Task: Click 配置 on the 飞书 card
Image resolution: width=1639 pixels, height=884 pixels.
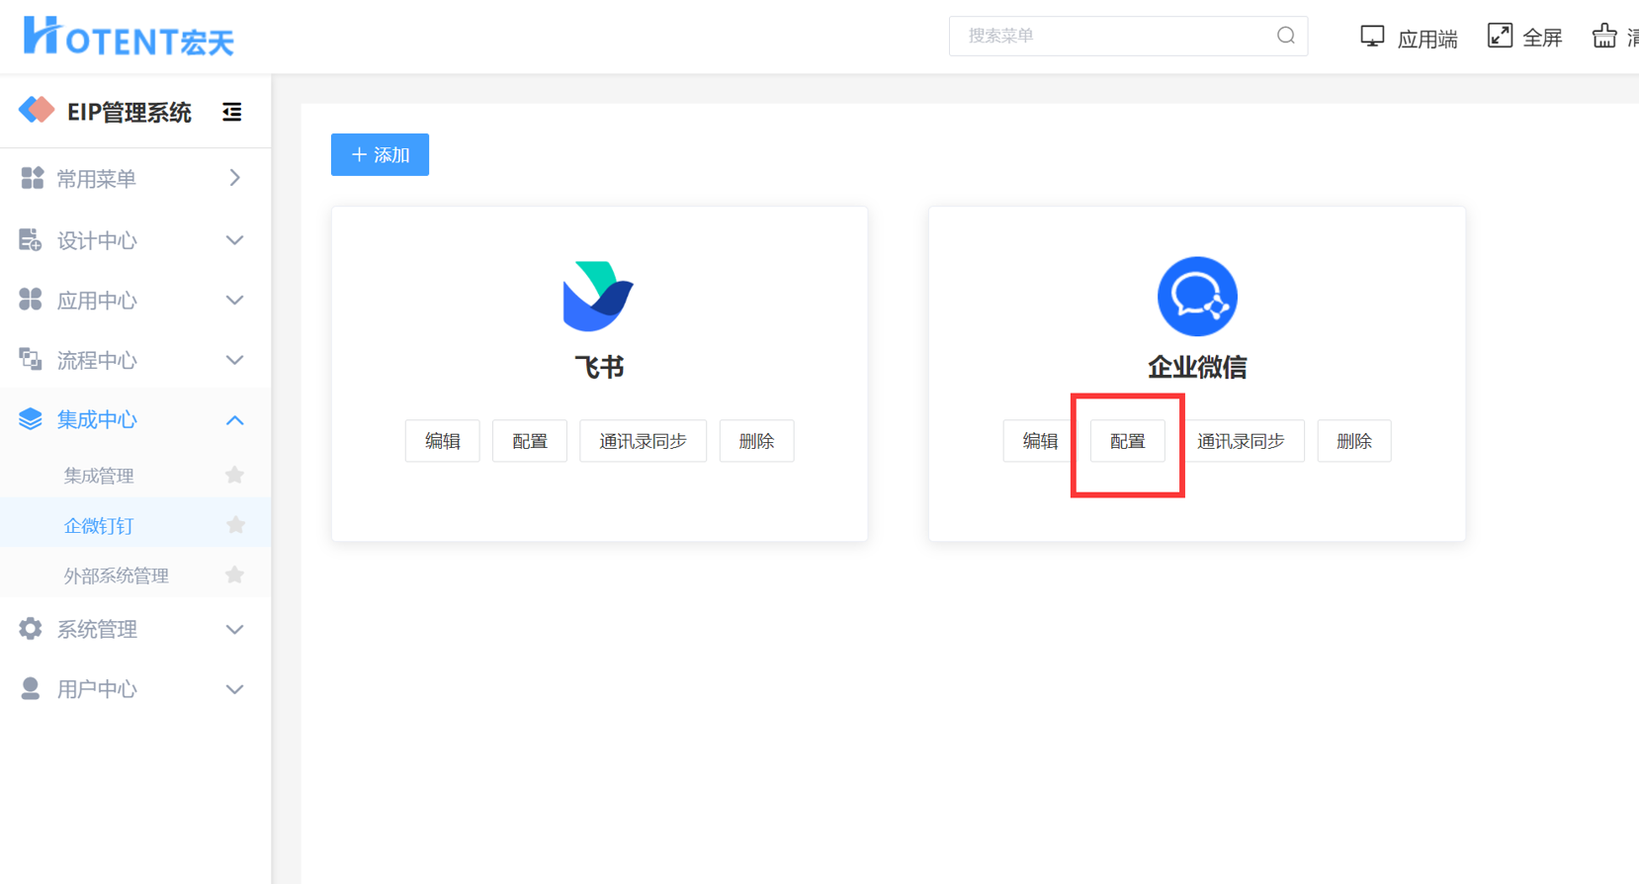Action: (x=530, y=441)
